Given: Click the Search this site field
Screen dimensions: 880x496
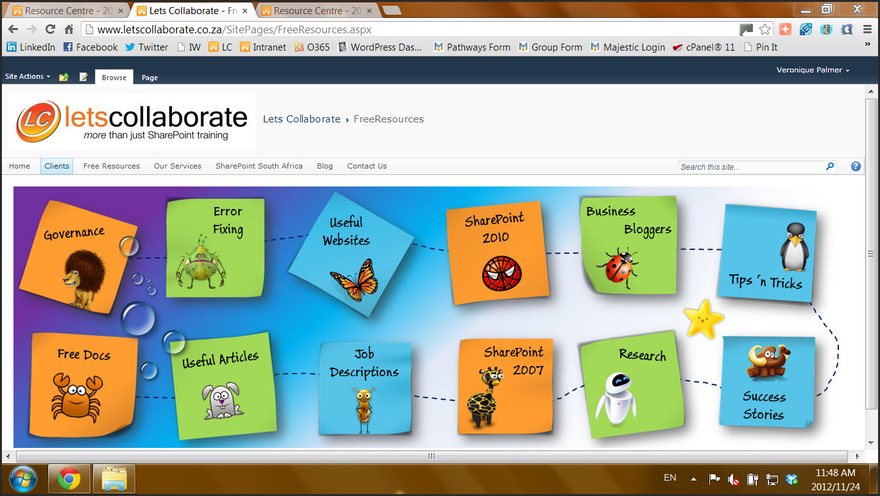Looking at the screenshot, I should 750,167.
